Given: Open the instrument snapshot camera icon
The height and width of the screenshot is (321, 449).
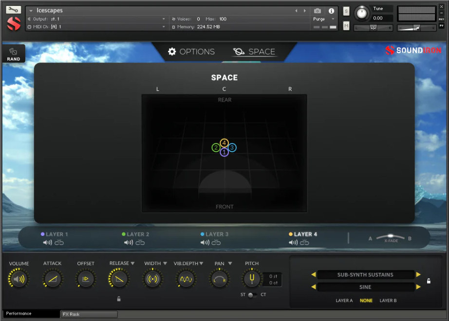Looking at the screenshot, I should click(x=318, y=11).
